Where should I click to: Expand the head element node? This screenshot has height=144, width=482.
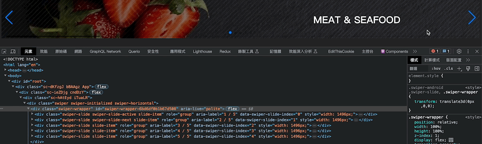6,70
